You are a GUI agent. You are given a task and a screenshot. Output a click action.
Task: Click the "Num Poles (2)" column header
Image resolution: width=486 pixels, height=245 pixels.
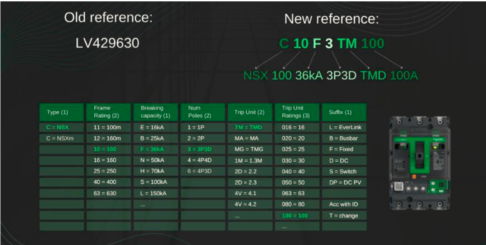coord(203,112)
